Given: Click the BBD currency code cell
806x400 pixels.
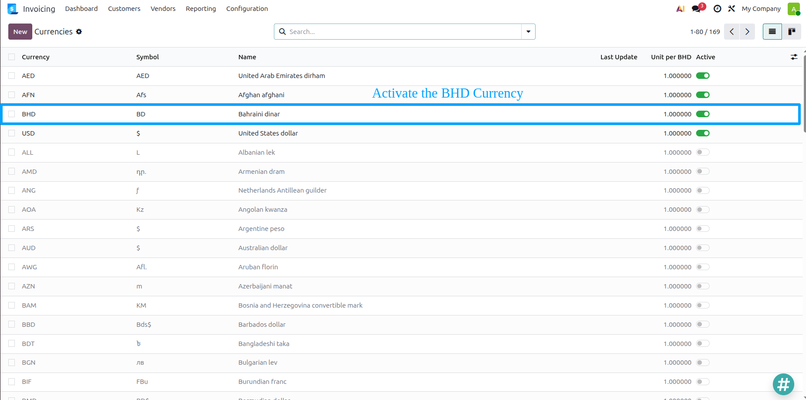Looking at the screenshot, I should tap(28, 325).
